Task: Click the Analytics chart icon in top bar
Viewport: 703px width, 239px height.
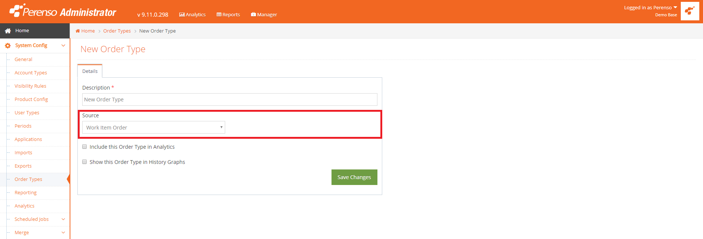Action: (x=182, y=14)
